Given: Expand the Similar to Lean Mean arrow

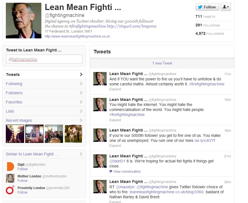Looking at the screenshot, I should [81, 154].
